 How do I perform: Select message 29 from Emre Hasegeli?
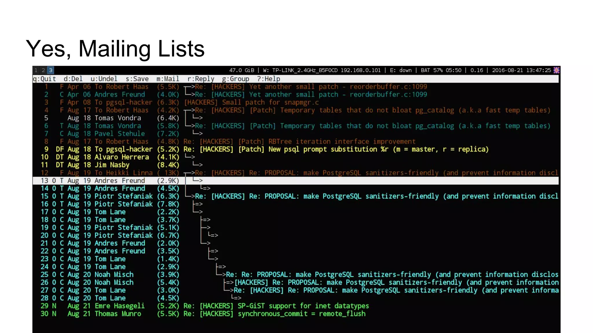pos(119,306)
